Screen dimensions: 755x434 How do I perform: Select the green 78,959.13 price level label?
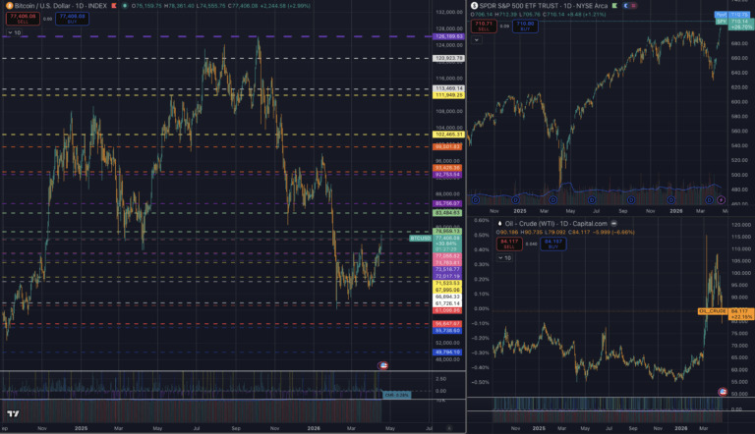click(448, 232)
